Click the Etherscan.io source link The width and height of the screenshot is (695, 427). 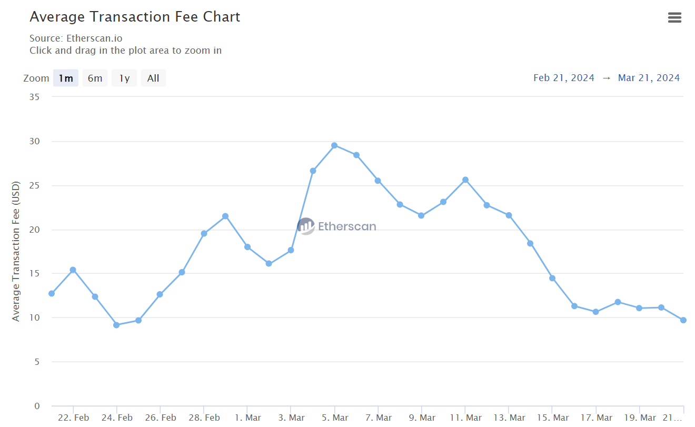(94, 38)
